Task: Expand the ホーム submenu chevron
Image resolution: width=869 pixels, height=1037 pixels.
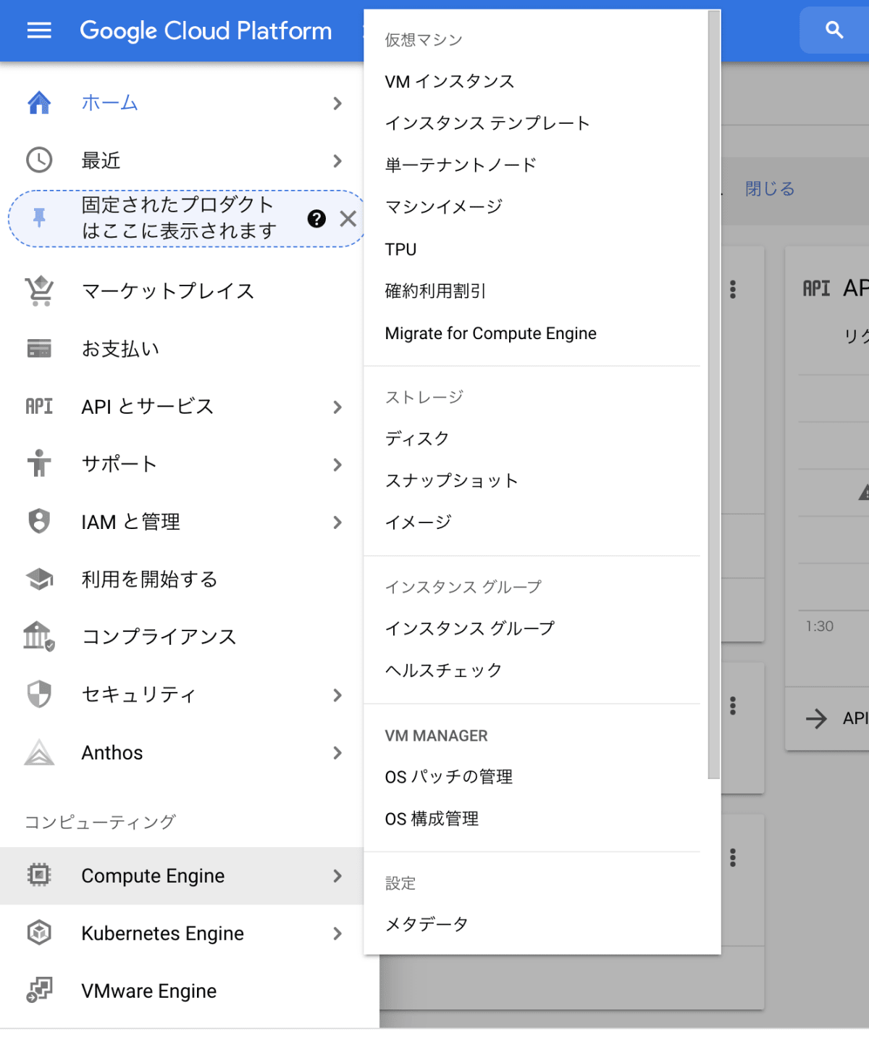Action: (x=337, y=104)
